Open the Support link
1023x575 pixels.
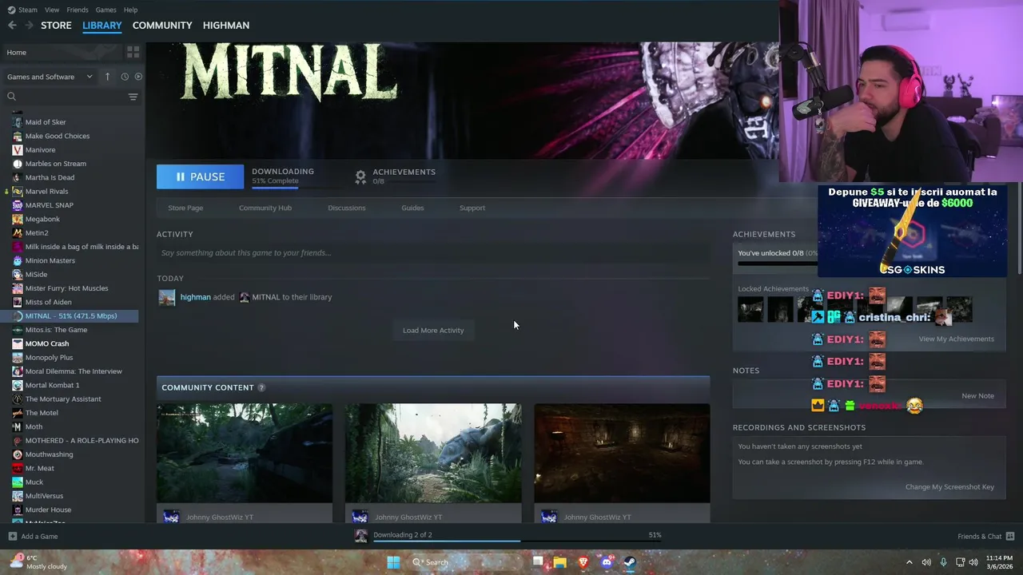[472, 208]
